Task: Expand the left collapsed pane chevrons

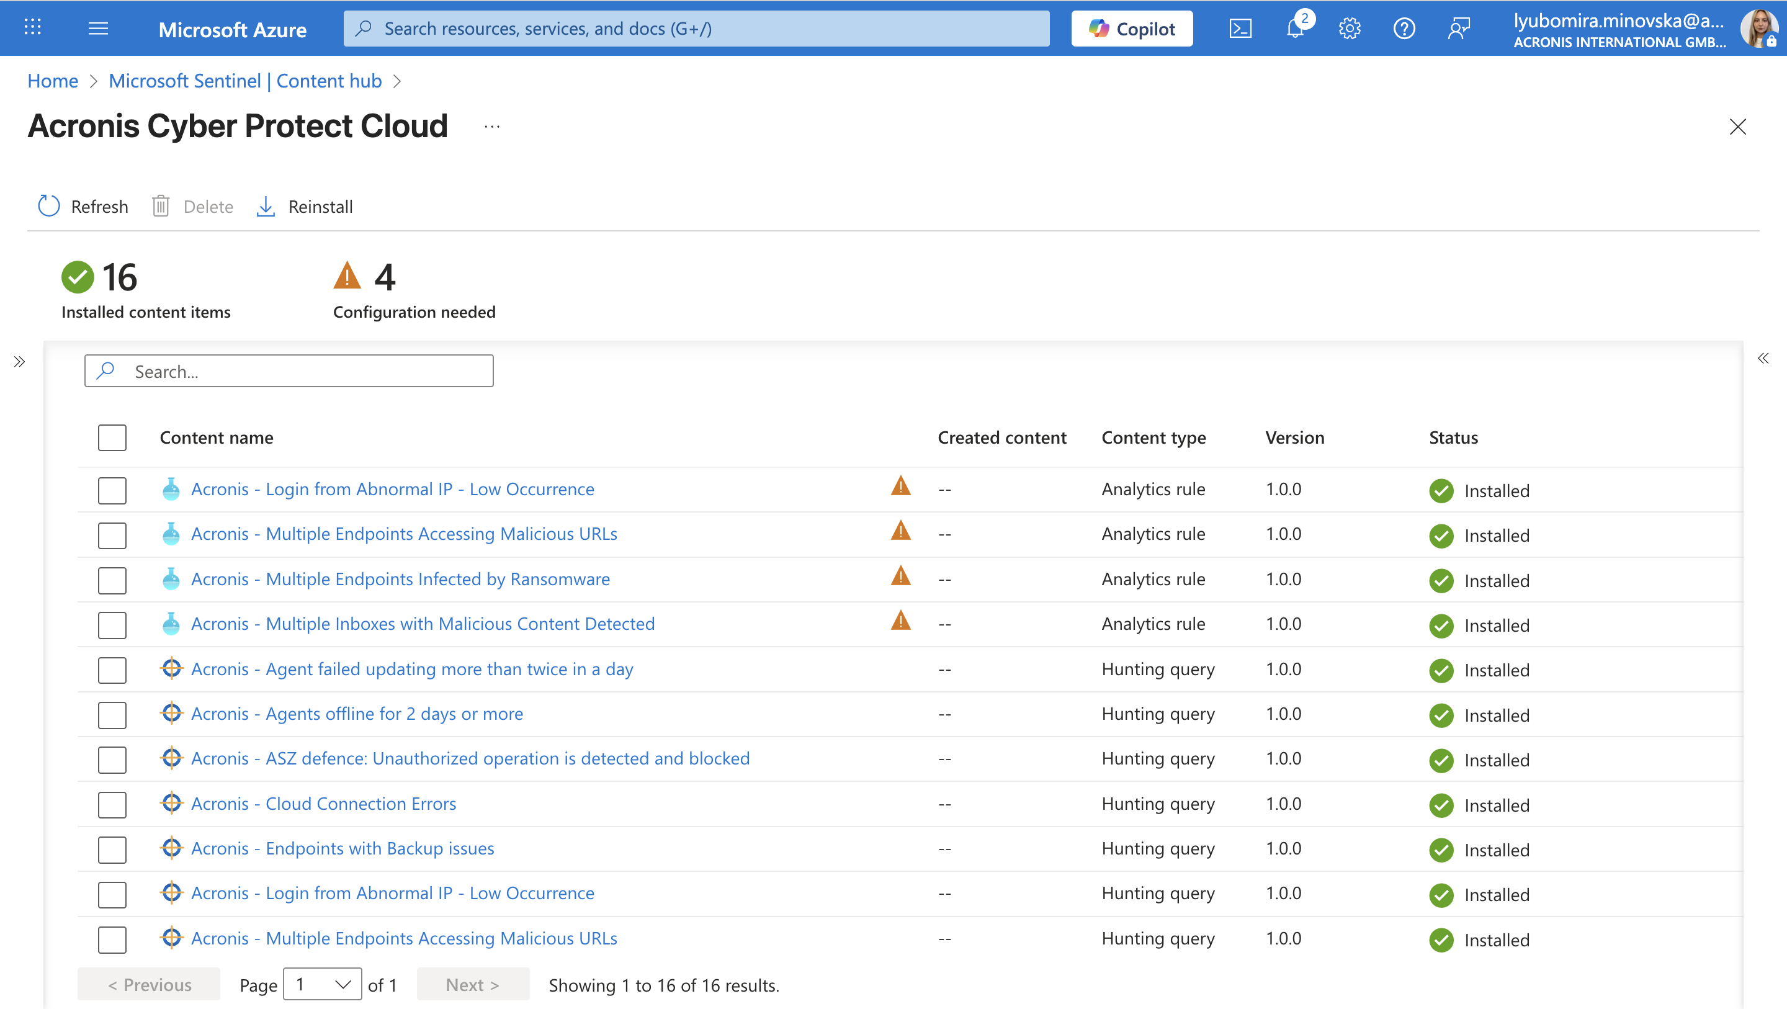Action: coord(19,362)
